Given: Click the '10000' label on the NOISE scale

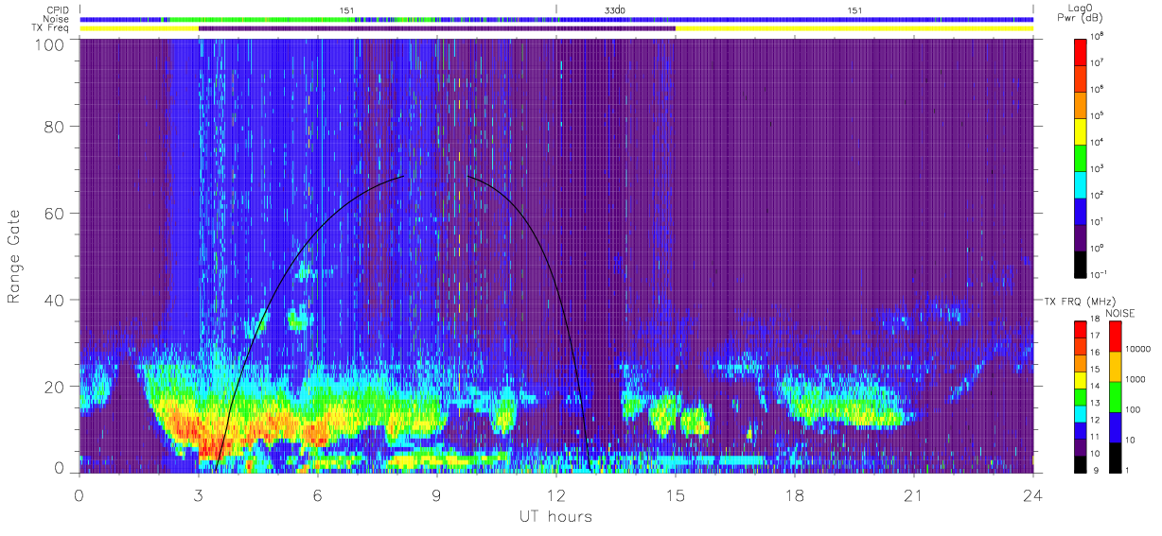Looking at the screenshot, I should 1139,349.
